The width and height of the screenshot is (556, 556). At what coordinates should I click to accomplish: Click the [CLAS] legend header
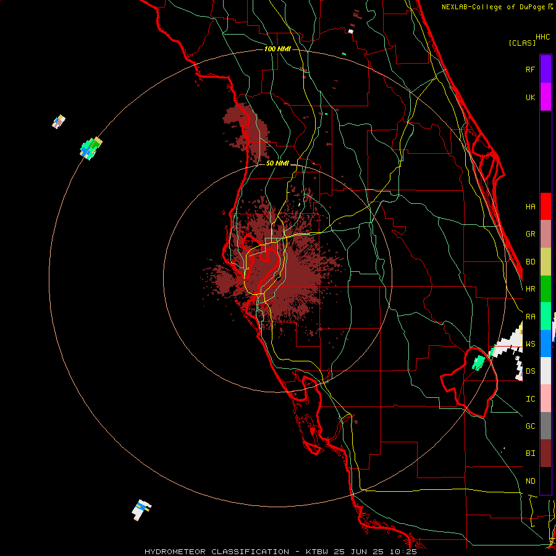pos(522,43)
